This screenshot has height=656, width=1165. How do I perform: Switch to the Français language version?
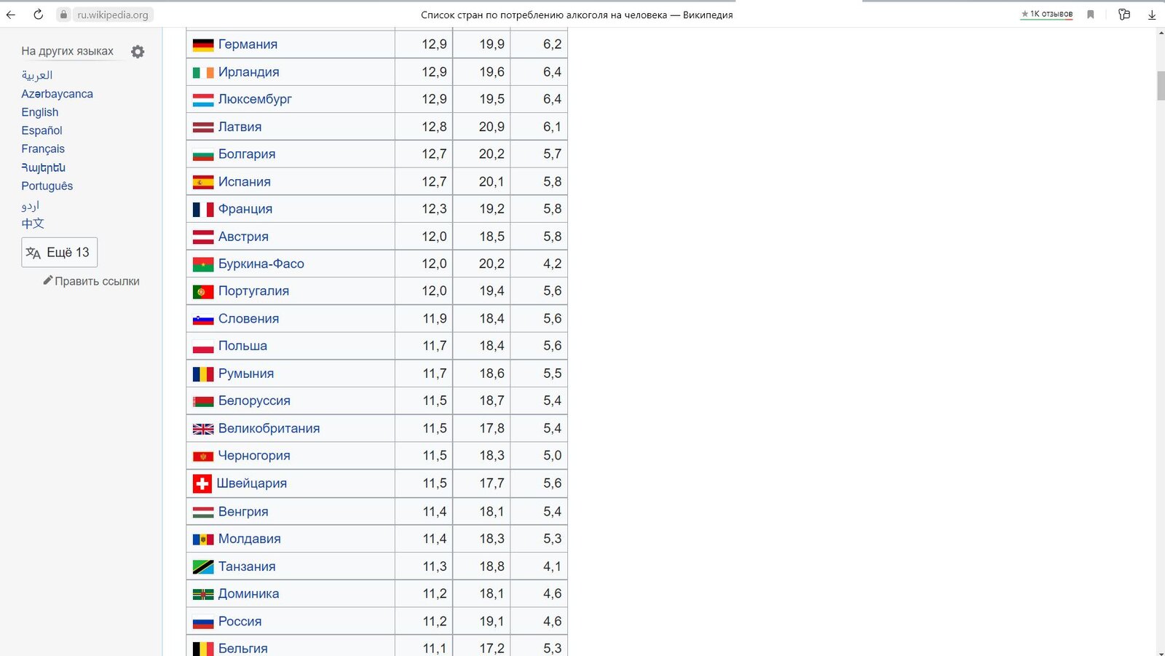43,149
